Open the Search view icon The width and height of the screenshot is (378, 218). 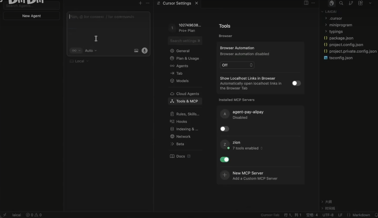(x=341, y=3)
